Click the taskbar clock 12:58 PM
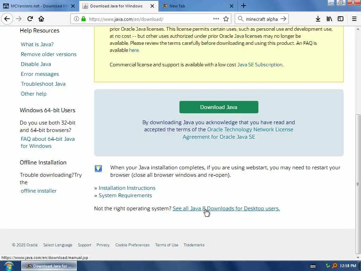The width and height of the screenshot is (361, 271). tap(348, 266)
